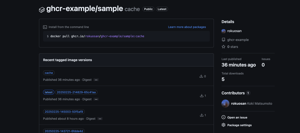Click the rokuosan avatar under Details
The width and height of the screenshot is (300, 133).
coord(223,31)
